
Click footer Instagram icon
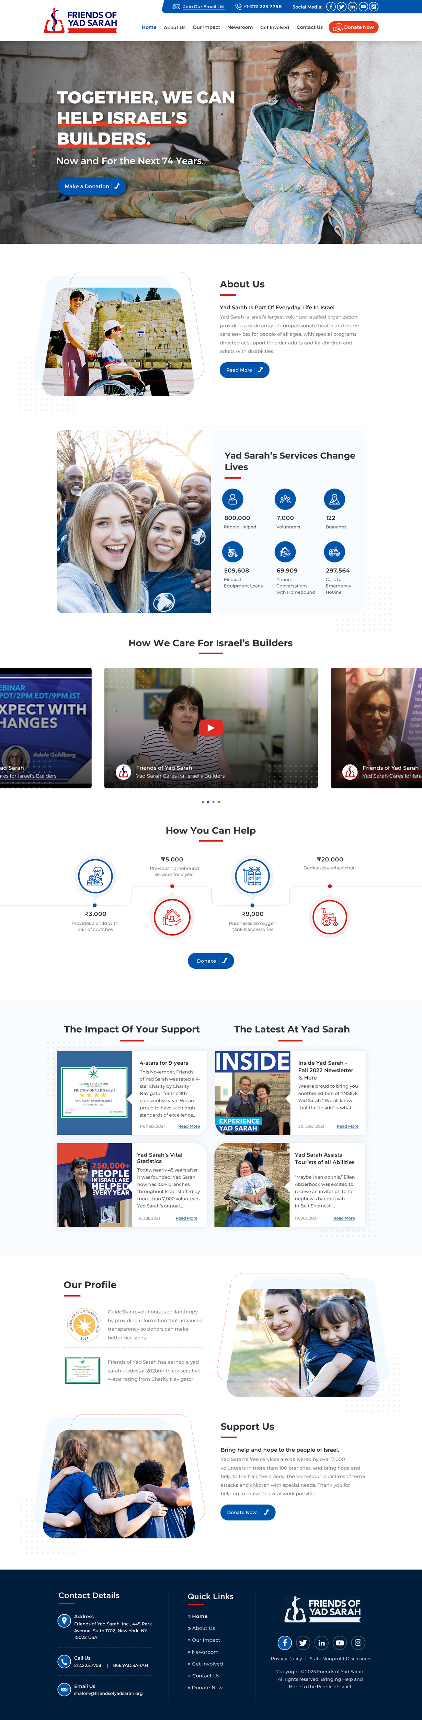point(358,1643)
